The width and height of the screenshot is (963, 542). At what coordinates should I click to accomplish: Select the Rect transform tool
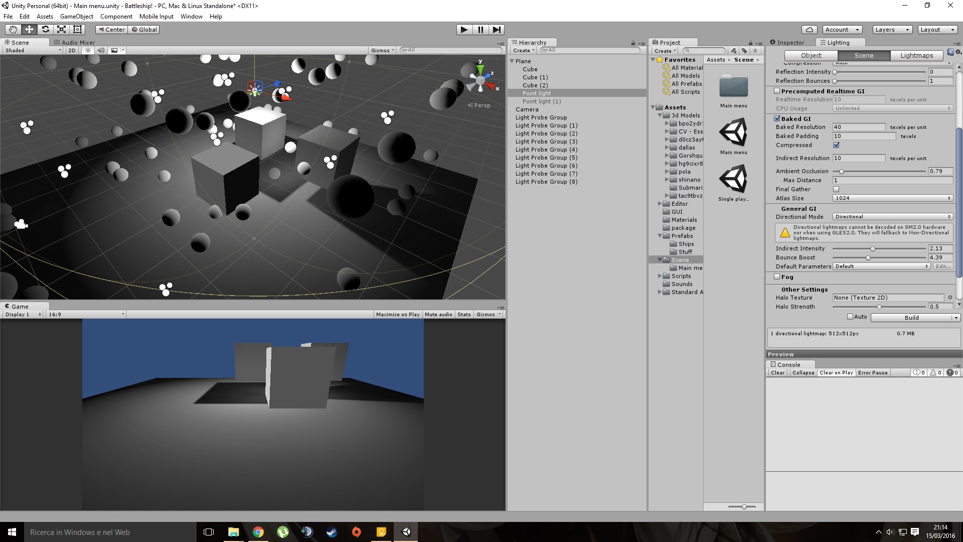(77, 30)
